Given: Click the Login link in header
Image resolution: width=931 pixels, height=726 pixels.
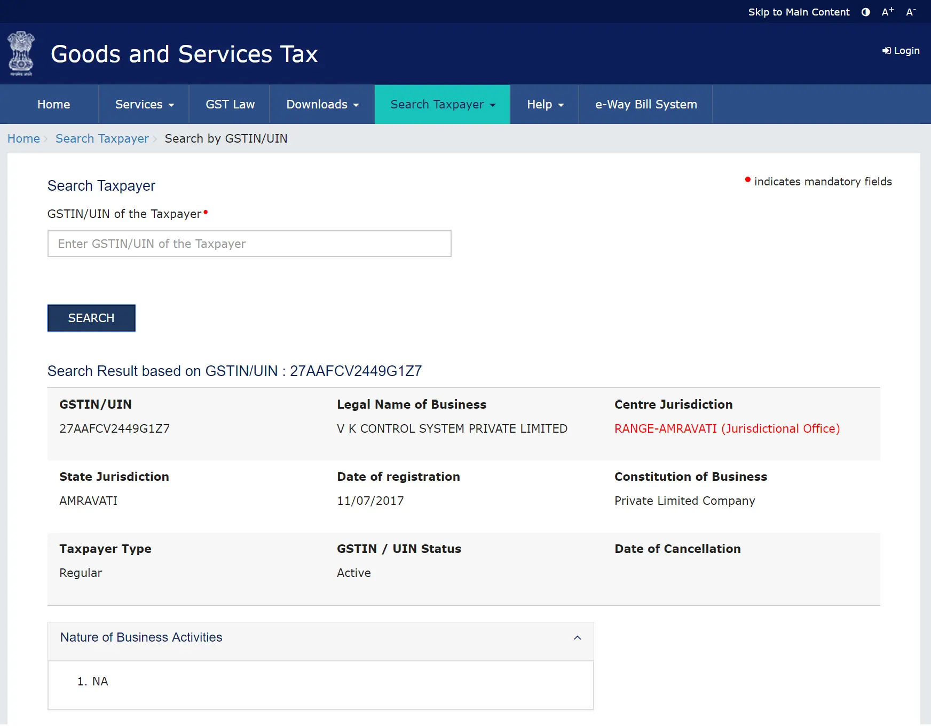Looking at the screenshot, I should tap(901, 51).
